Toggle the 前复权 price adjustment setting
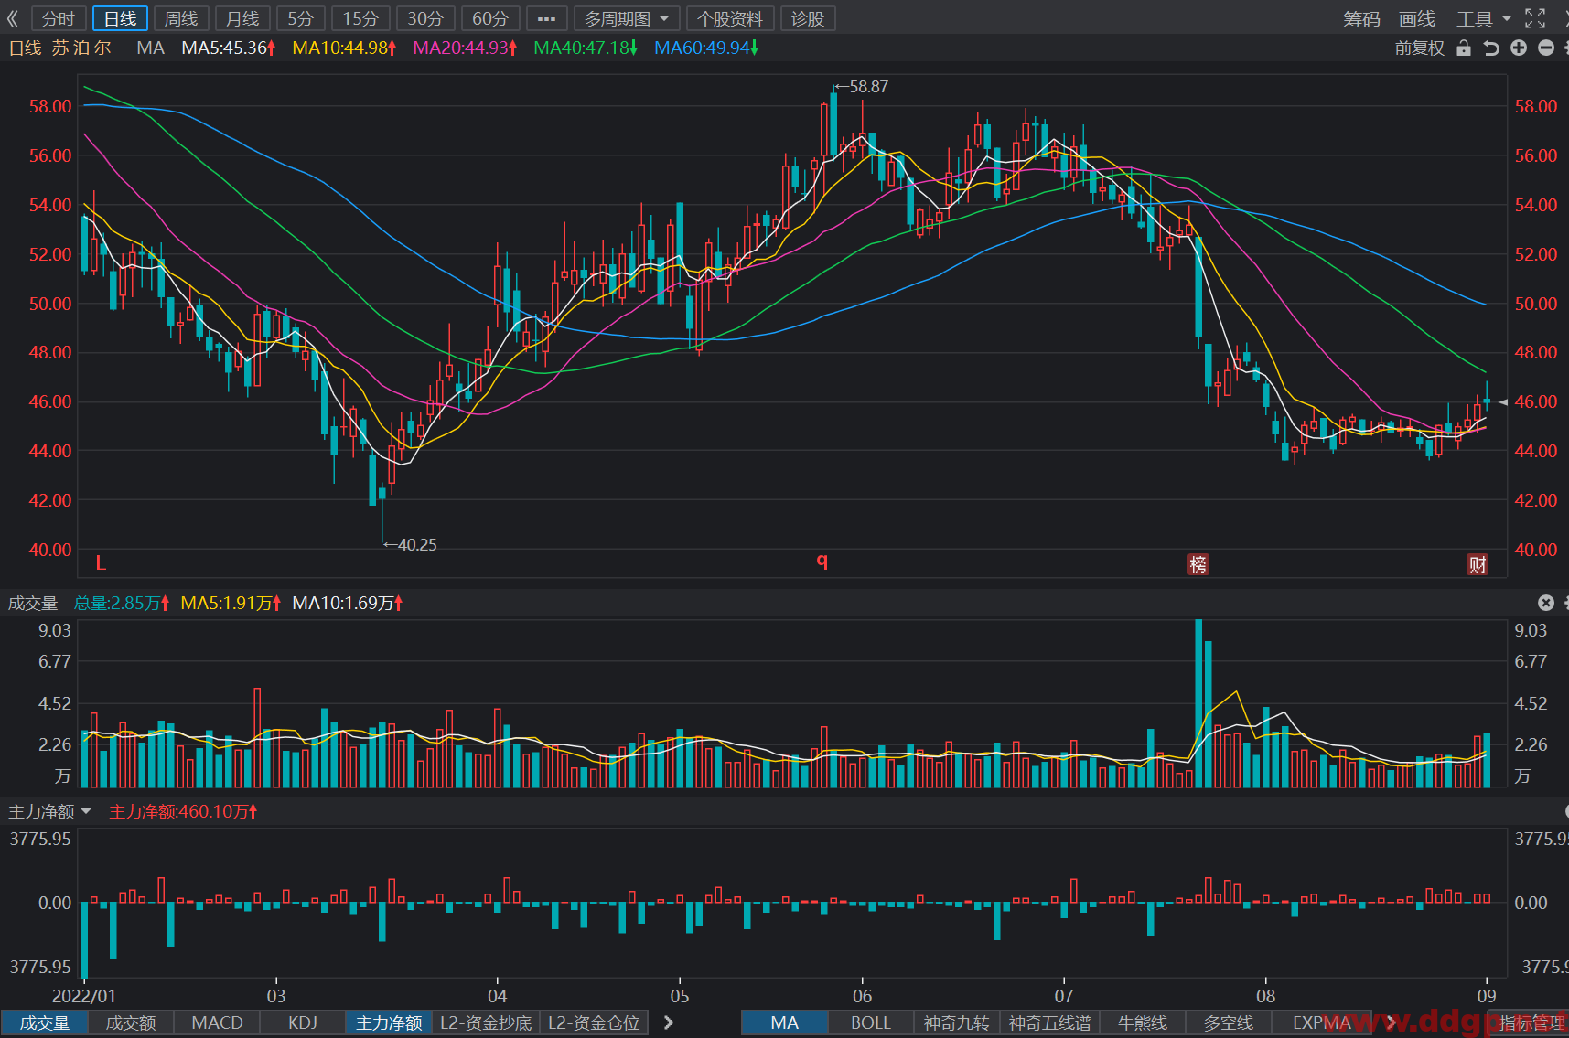 click(1419, 48)
